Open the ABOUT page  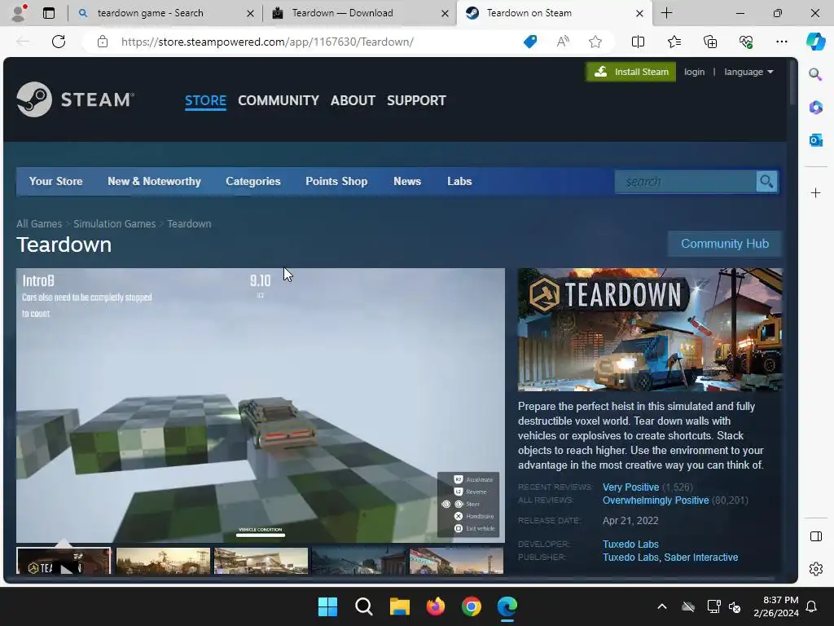pos(353,100)
